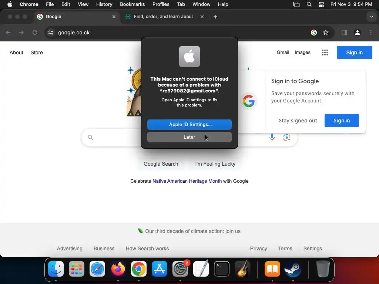
Task: Open How Search works link
Action: pyautogui.click(x=147, y=248)
